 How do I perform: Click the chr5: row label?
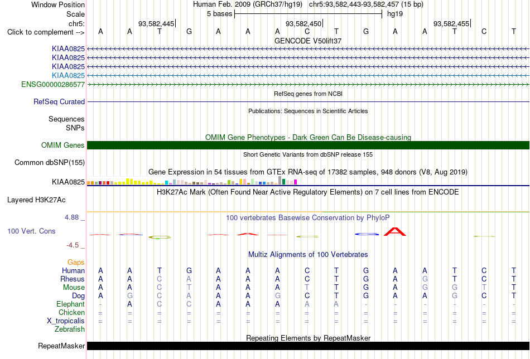click(x=76, y=23)
